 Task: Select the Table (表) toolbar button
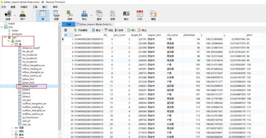click(43, 15)
